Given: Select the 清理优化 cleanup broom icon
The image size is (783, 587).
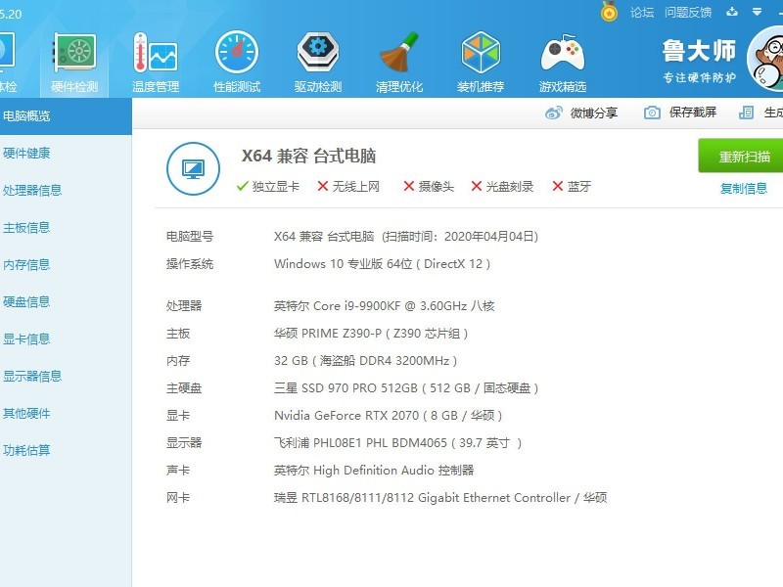Looking at the screenshot, I should tap(399, 52).
